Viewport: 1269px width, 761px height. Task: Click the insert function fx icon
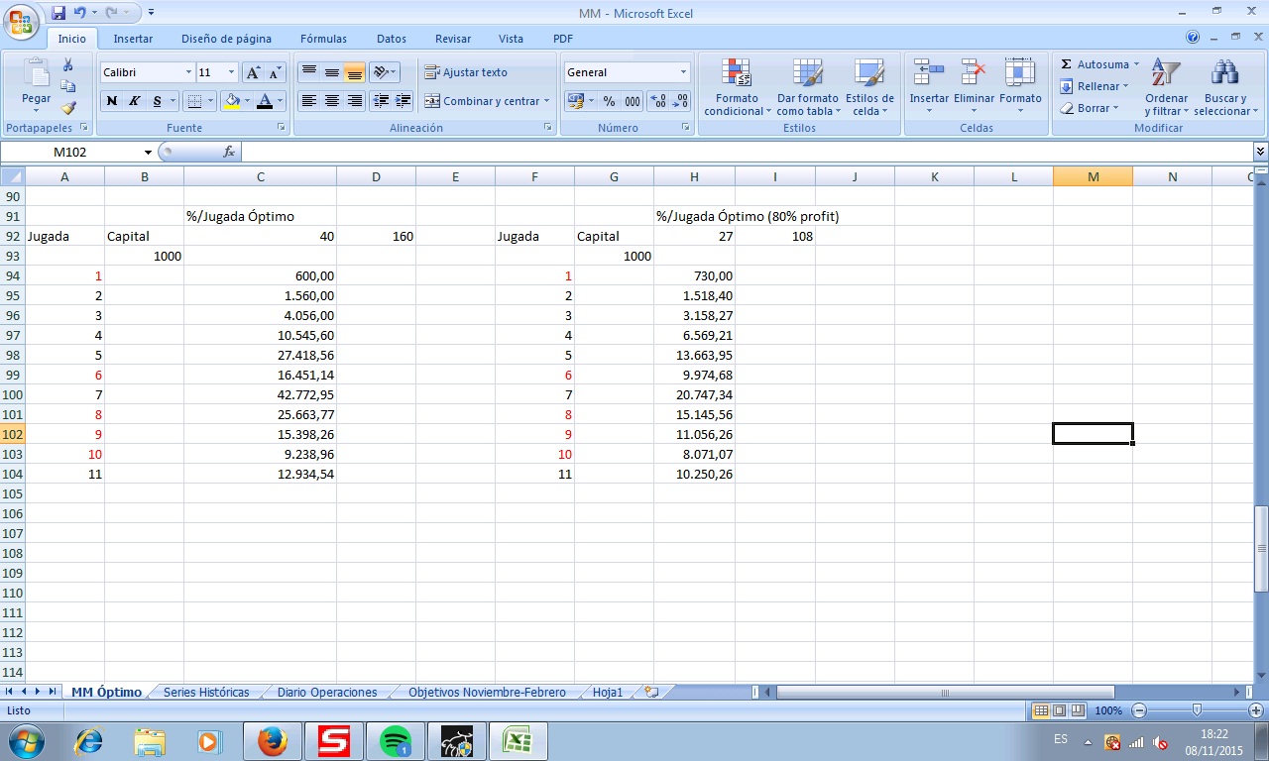coord(229,152)
